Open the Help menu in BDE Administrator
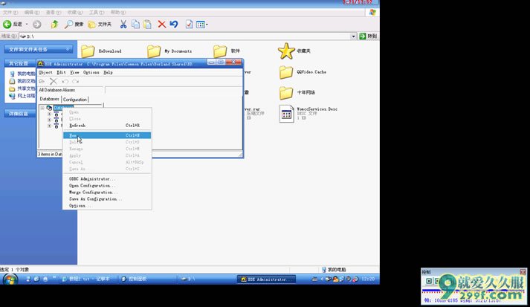The width and height of the screenshot is (530, 307). (108, 72)
